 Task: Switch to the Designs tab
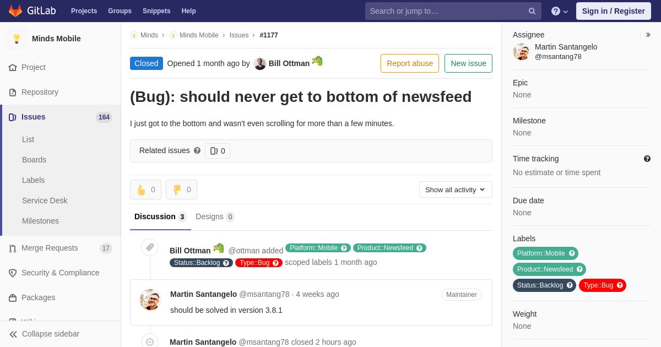tap(215, 216)
